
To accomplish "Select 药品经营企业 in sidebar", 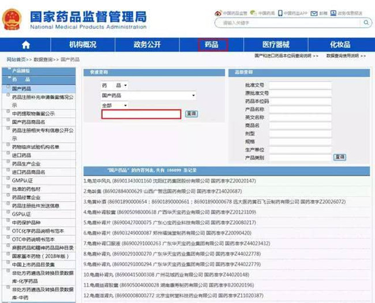I will coord(27,198).
